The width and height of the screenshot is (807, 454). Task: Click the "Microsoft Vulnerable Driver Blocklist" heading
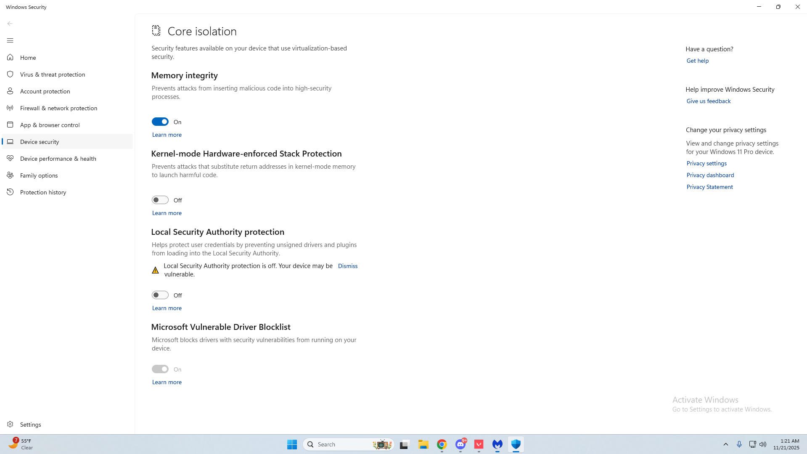click(221, 327)
